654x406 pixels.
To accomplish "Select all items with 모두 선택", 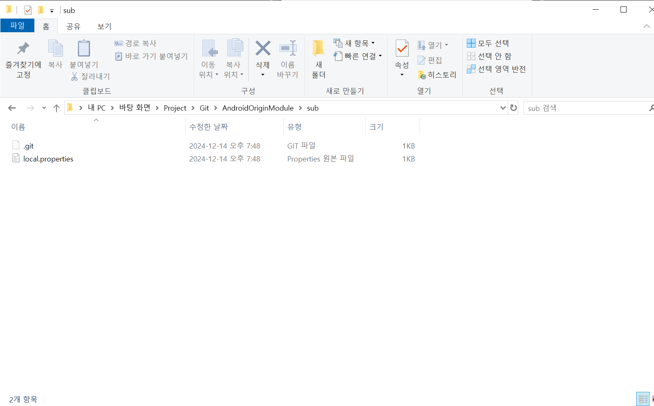I will 489,43.
